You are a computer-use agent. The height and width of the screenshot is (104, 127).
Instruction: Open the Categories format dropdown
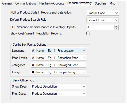59,65
